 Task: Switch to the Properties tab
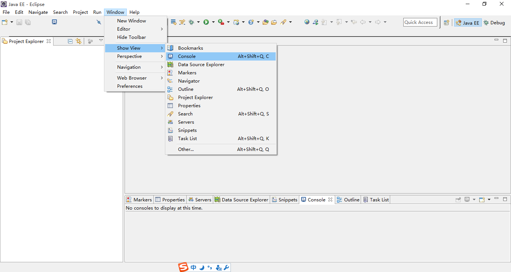point(170,200)
